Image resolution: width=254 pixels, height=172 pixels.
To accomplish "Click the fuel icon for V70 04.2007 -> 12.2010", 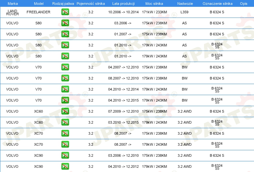I will (x=65, y=67).
